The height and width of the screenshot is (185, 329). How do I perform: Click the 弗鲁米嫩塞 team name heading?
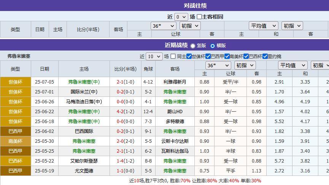pos(19,56)
